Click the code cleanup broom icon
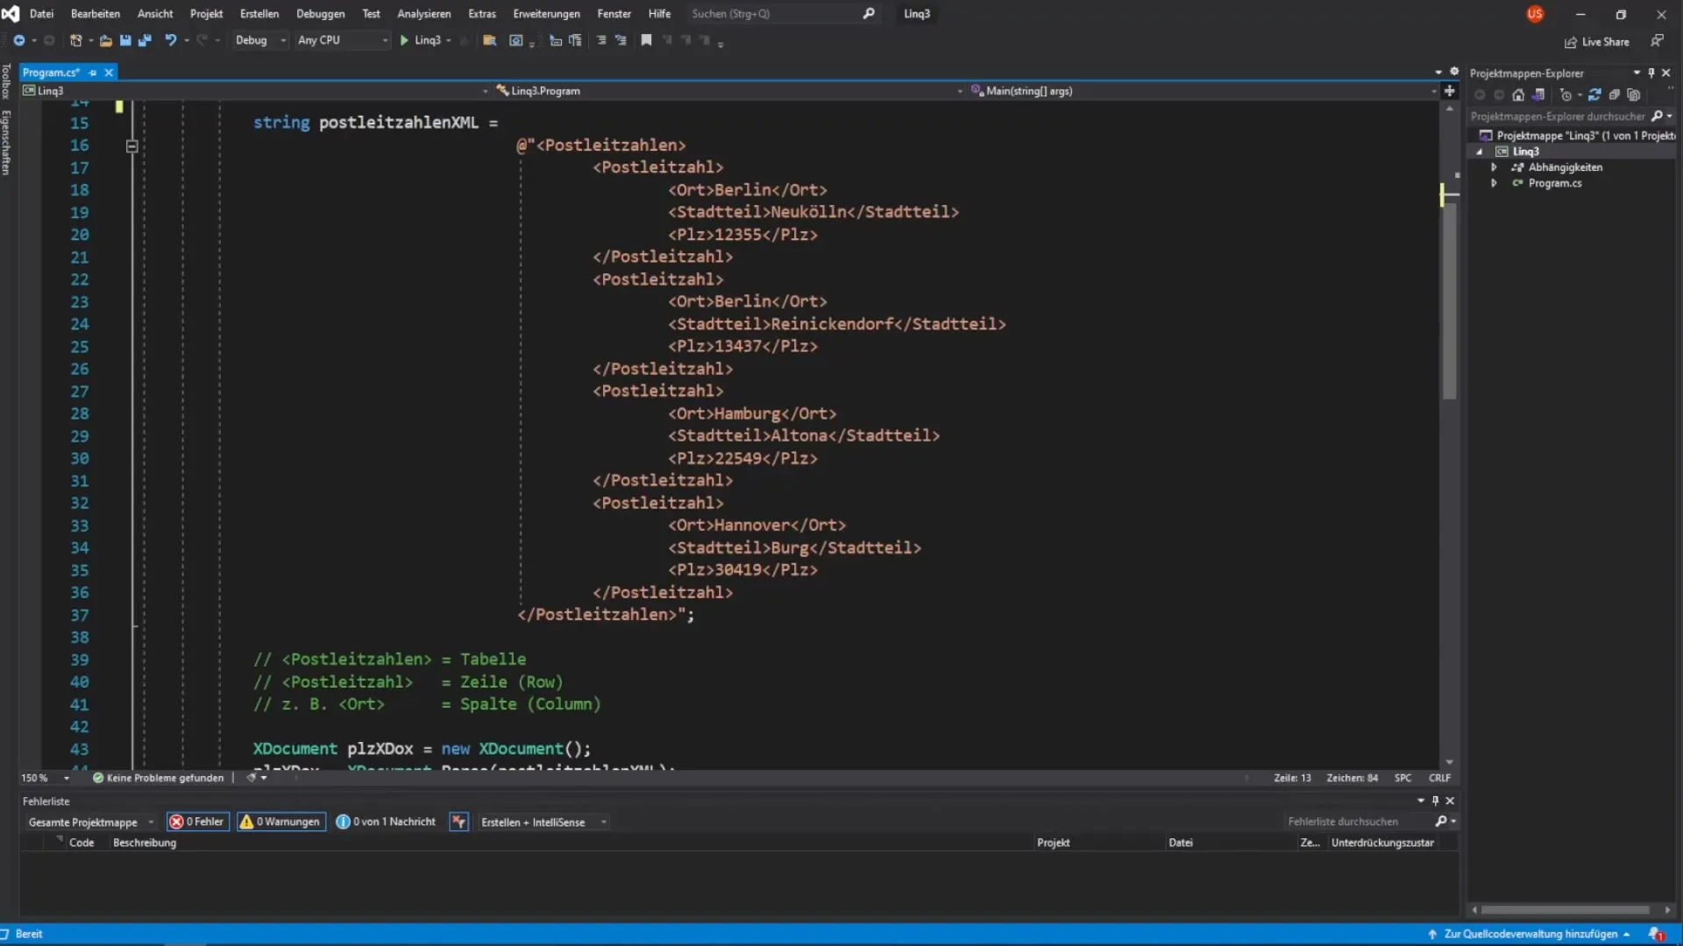Screen dimensions: 1683x946 click(252, 778)
